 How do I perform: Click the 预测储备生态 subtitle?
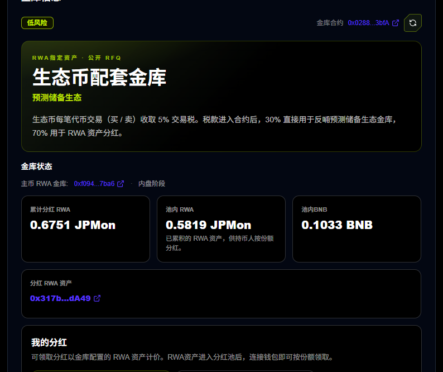tap(57, 98)
